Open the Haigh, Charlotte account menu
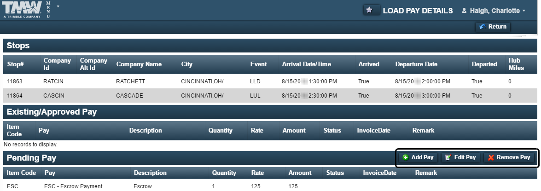The image size is (541, 191). click(x=494, y=11)
